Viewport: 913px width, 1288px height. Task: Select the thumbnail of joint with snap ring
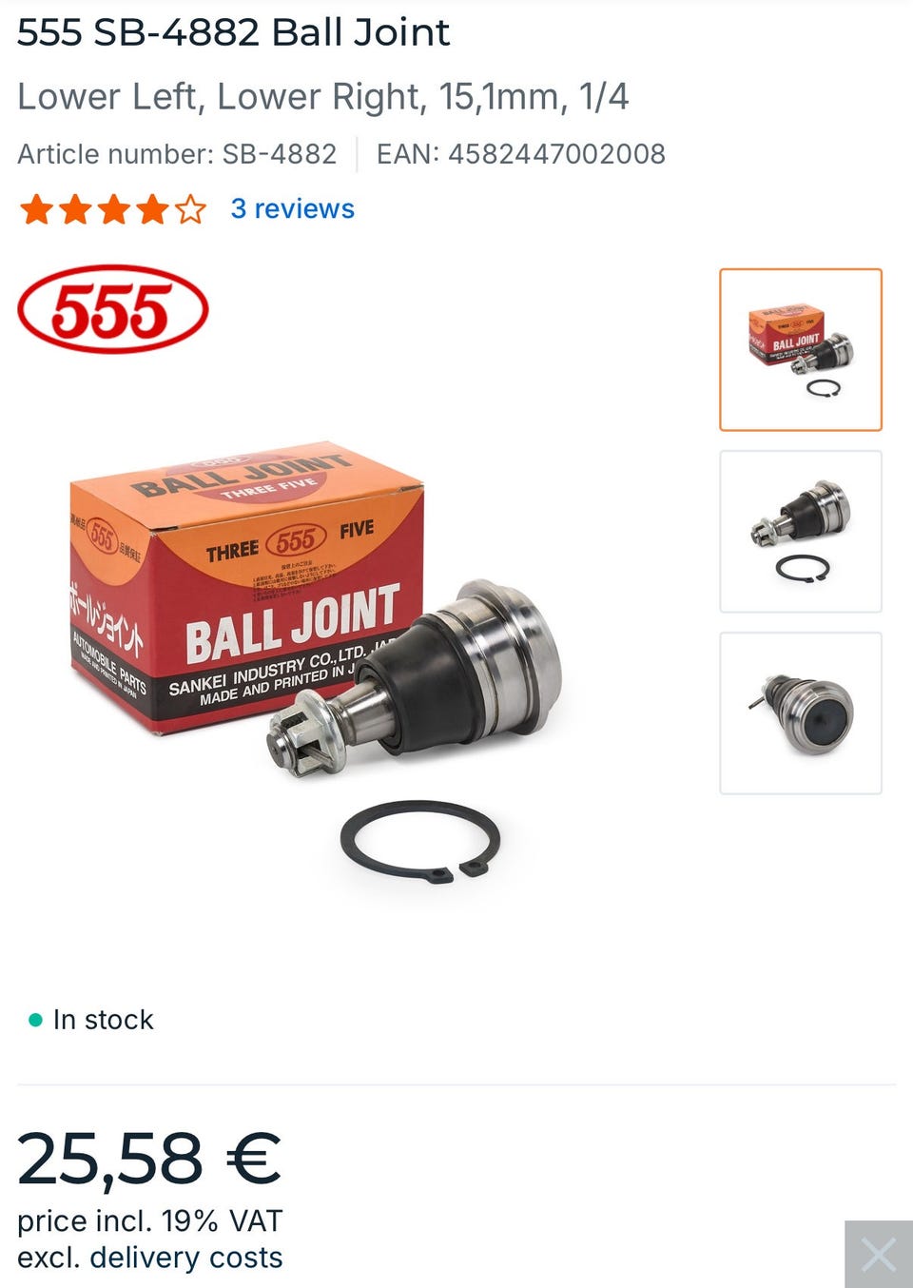tap(801, 531)
